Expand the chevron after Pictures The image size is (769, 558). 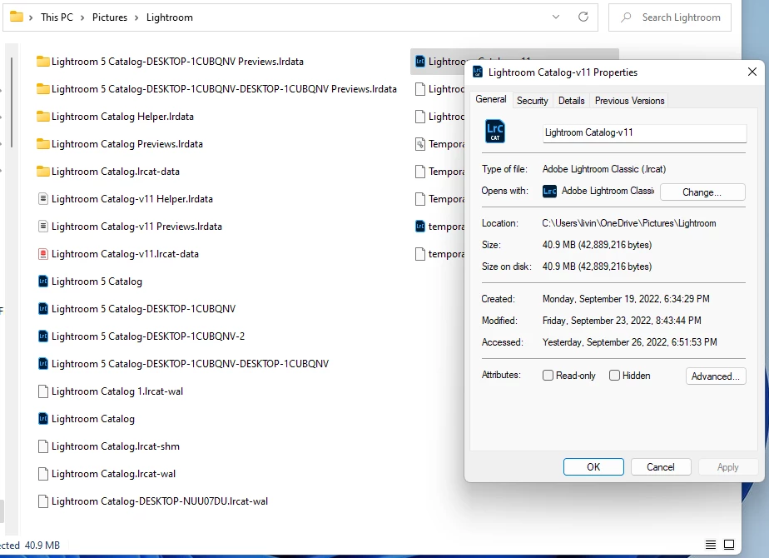(x=136, y=17)
